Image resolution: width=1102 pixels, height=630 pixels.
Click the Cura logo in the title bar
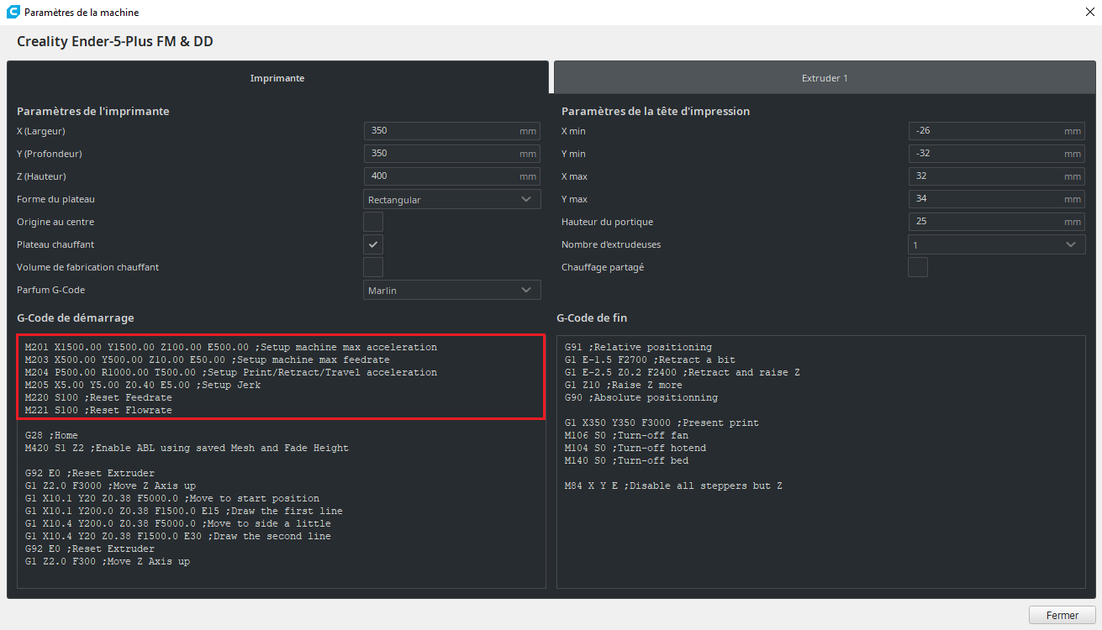pos(13,13)
